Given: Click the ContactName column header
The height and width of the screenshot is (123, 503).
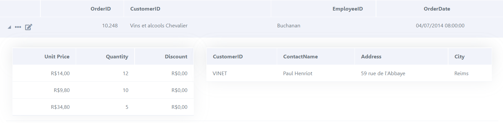Looking at the screenshot, I should (300, 57).
